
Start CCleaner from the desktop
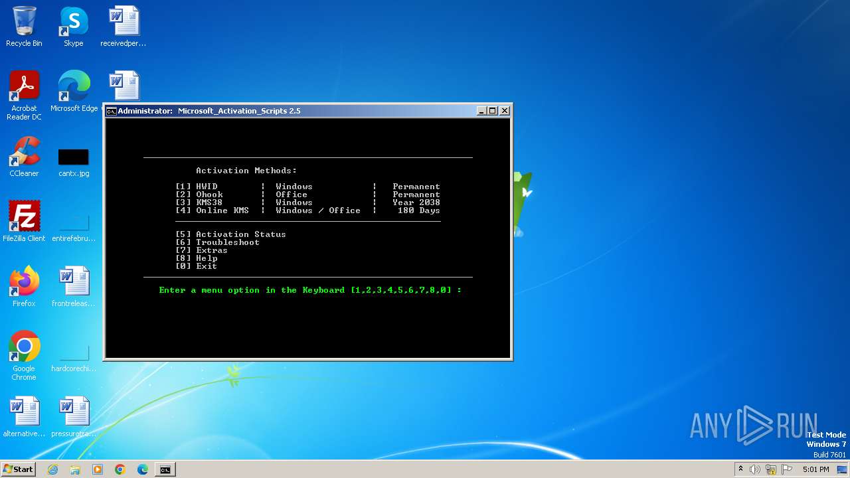point(24,157)
